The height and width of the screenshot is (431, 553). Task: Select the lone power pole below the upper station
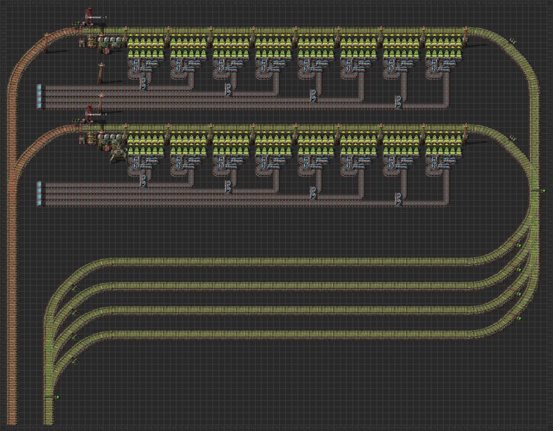tap(101, 72)
